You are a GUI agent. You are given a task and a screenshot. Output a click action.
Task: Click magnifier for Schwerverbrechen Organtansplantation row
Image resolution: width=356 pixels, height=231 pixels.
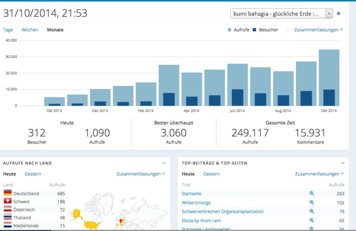coord(311,211)
